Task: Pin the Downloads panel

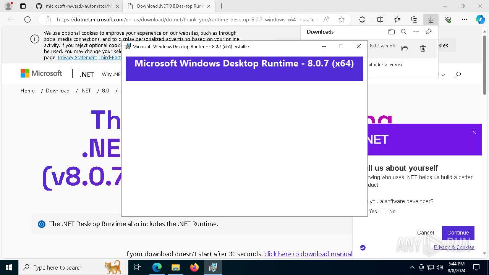Action: (428, 32)
